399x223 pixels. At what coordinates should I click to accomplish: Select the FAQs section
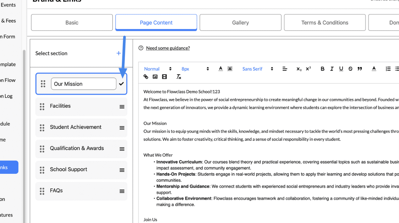click(x=81, y=191)
